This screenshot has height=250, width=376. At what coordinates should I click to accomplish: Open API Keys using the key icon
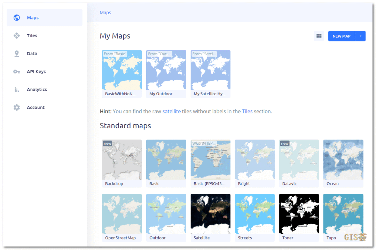click(16, 71)
